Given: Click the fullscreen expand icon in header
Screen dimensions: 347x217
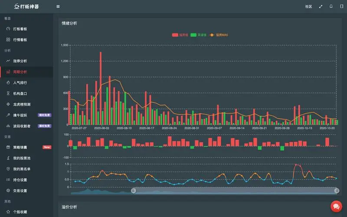Looking at the screenshot, I should tap(321, 7).
